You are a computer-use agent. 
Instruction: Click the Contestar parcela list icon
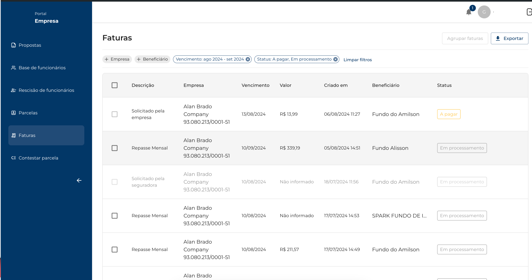pos(14,158)
